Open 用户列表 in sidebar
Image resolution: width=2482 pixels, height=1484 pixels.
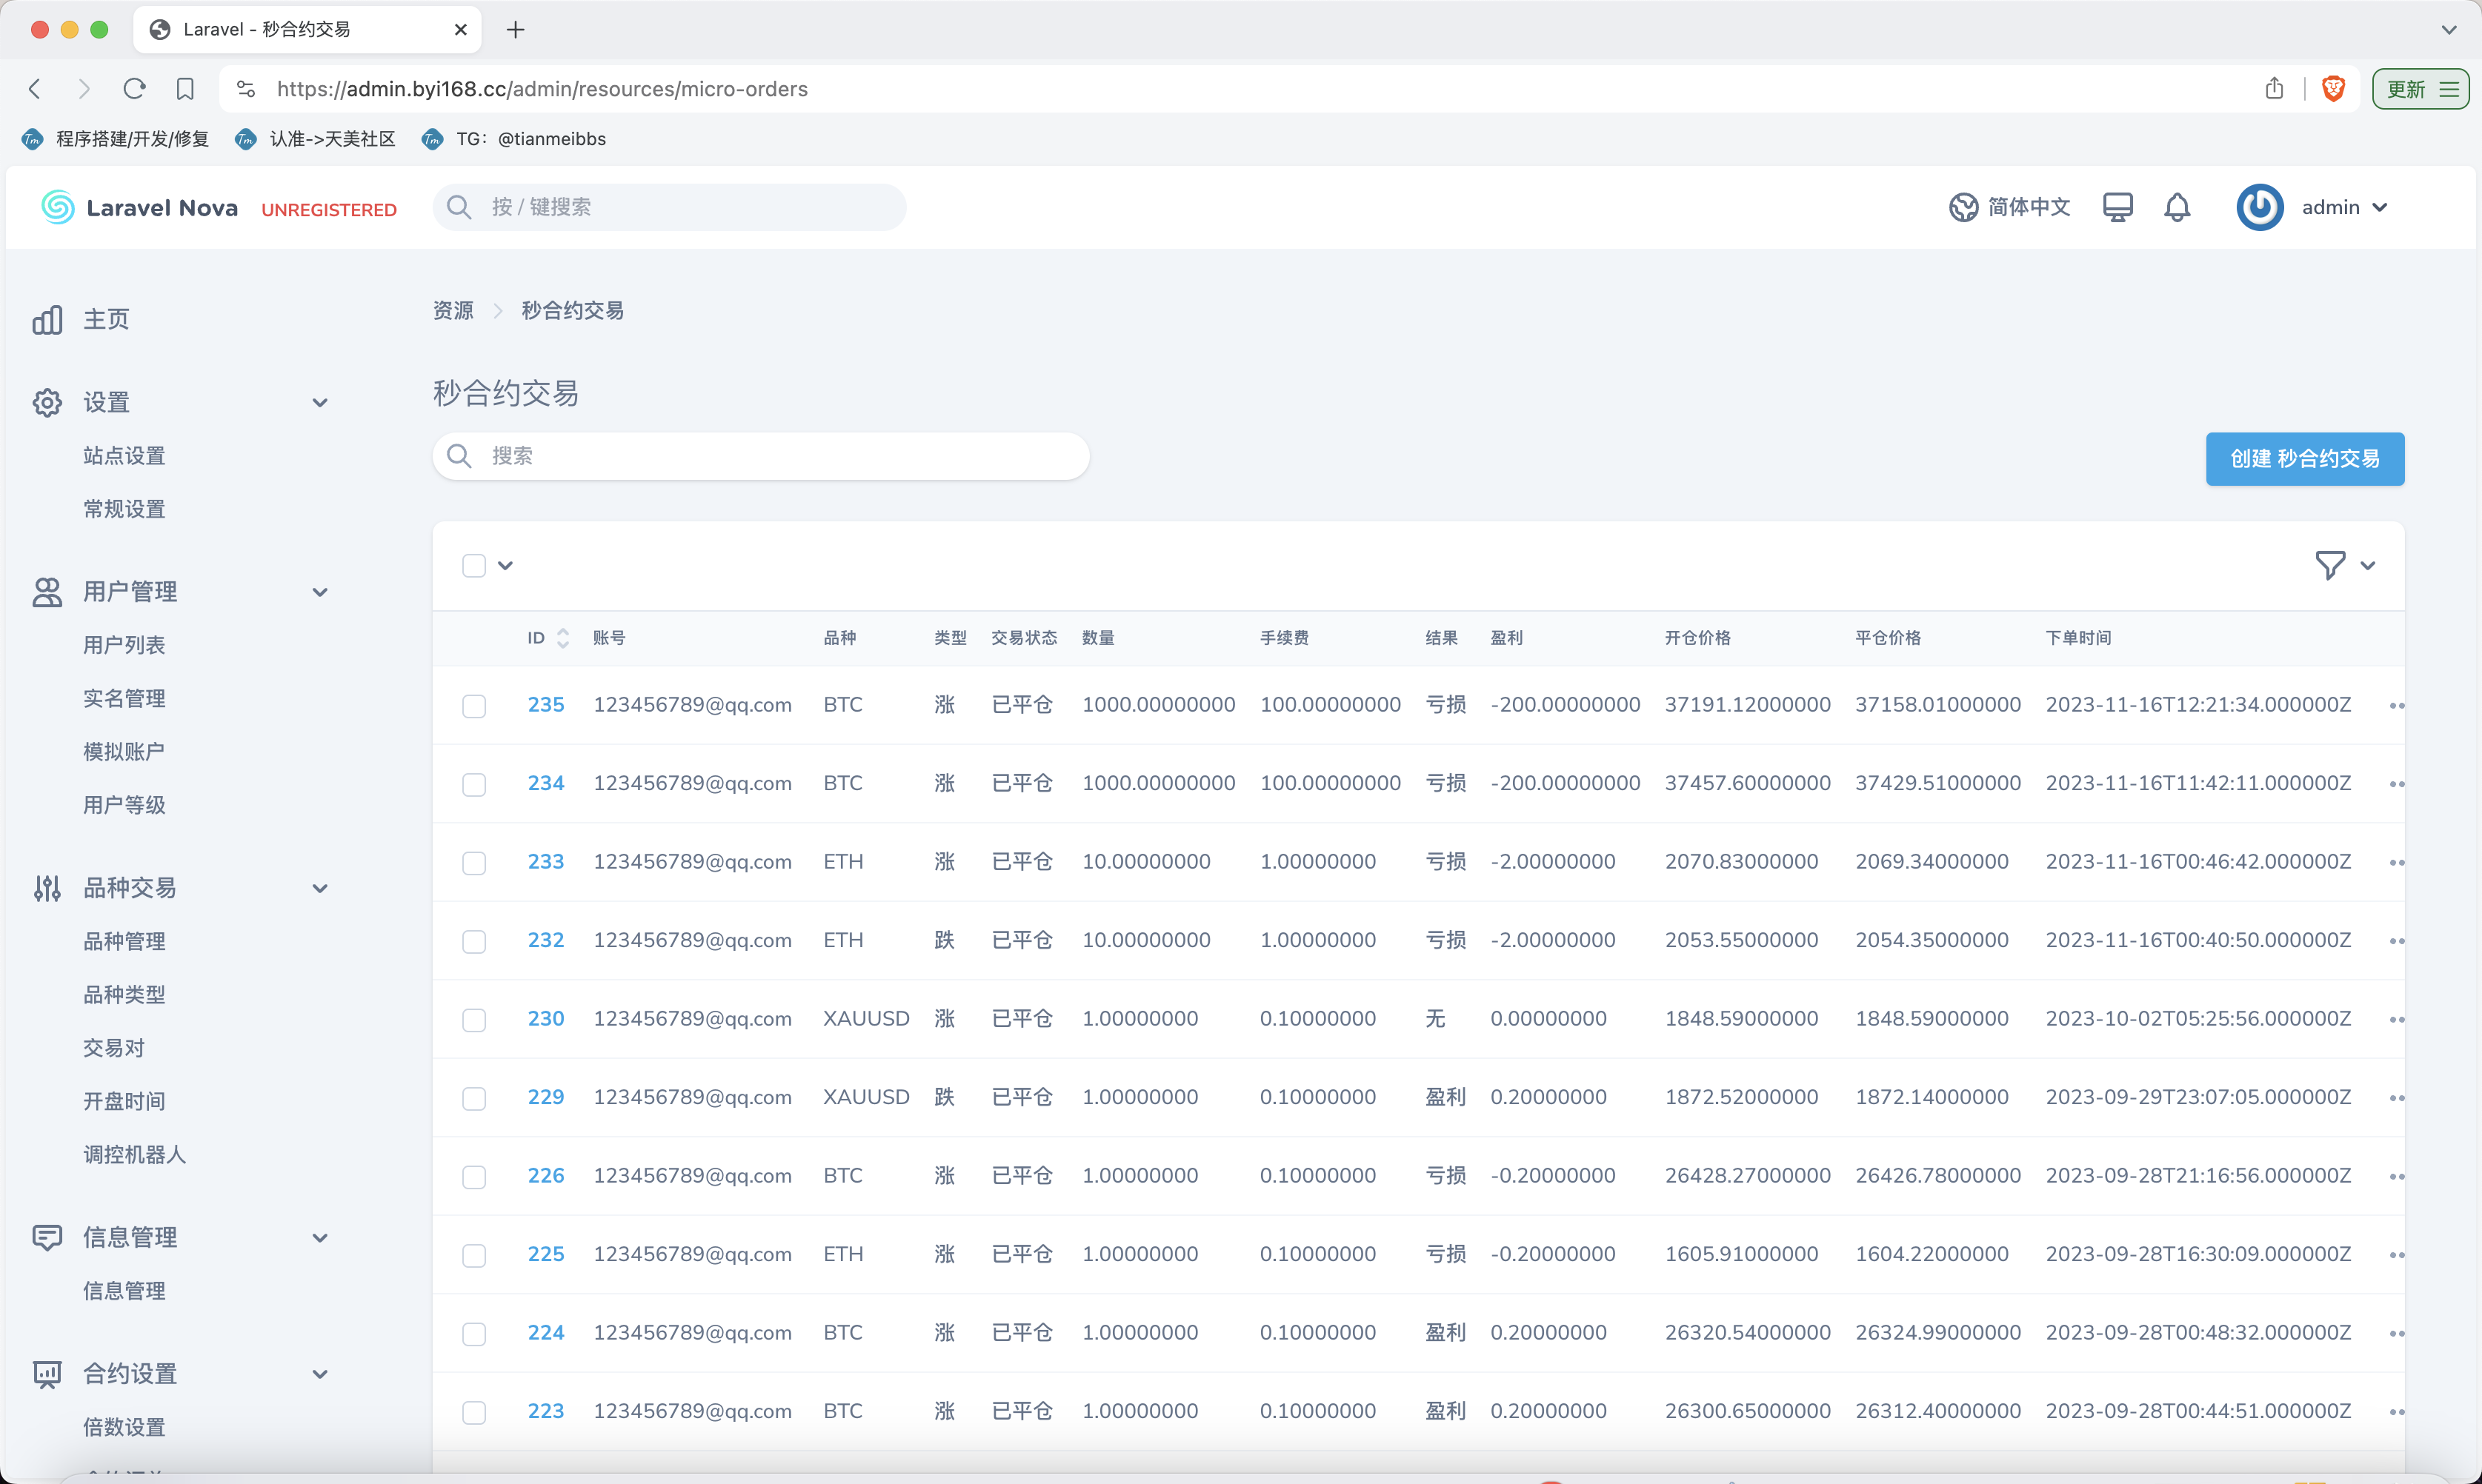(x=124, y=645)
